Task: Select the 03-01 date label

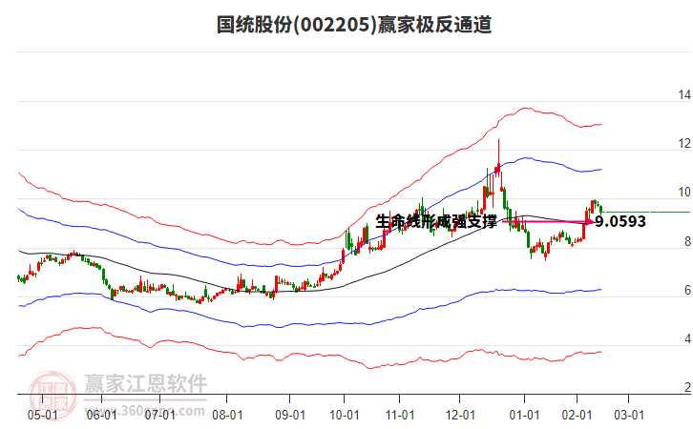Action: (629, 415)
